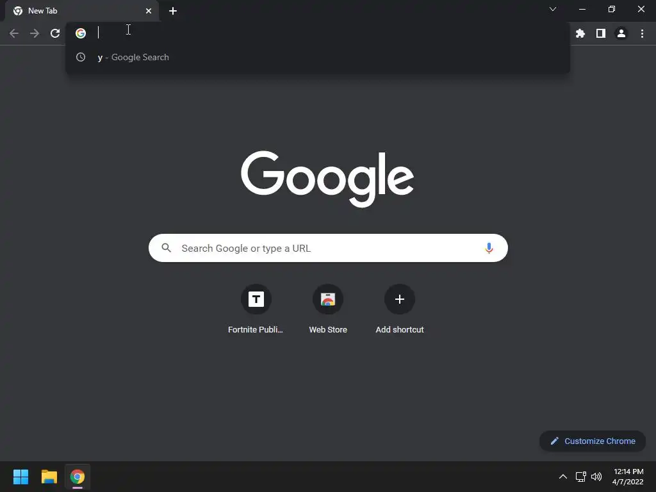Viewport: 656px width, 492px height.
Task: Click the Web Store label text
Action: pyautogui.click(x=328, y=330)
